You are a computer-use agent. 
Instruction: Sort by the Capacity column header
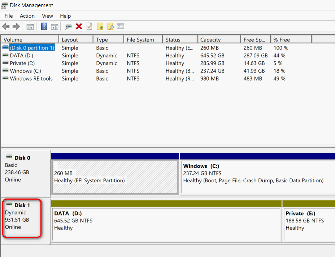219,39
